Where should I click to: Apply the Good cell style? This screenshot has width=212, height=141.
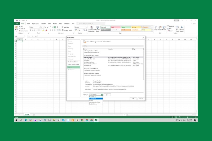pos(126,27)
